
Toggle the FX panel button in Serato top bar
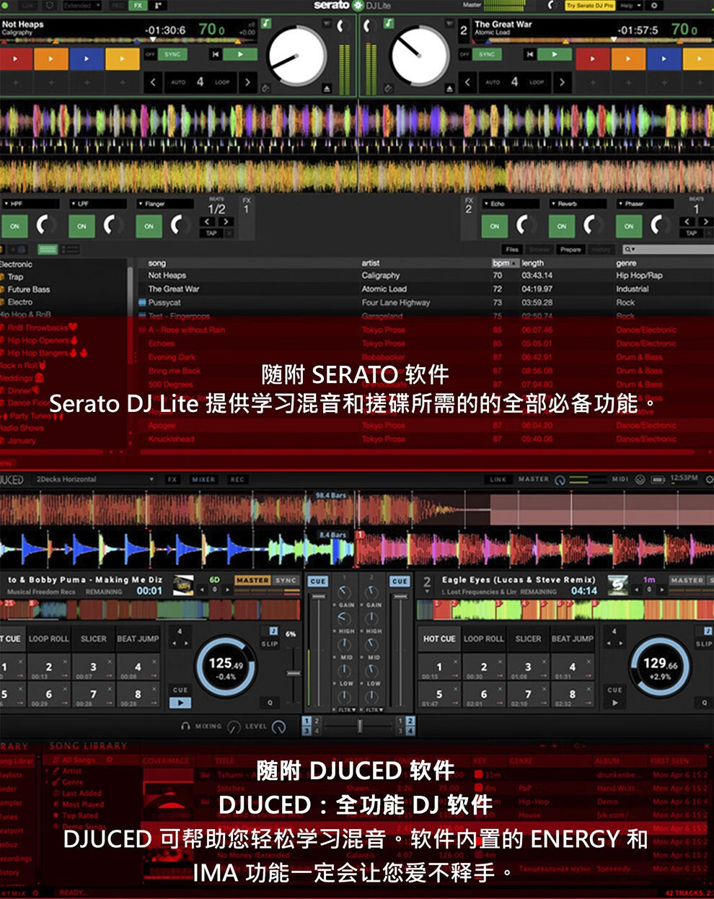pyautogui.click(x=138, y=5)
